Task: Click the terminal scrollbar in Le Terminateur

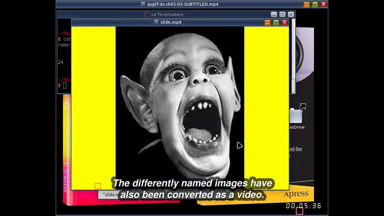Action: 293,85
